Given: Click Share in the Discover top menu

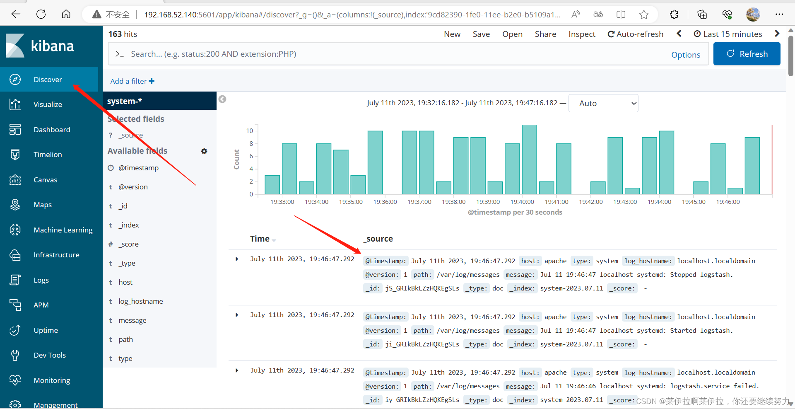Looking at the screenshot, I should (545, 34).
